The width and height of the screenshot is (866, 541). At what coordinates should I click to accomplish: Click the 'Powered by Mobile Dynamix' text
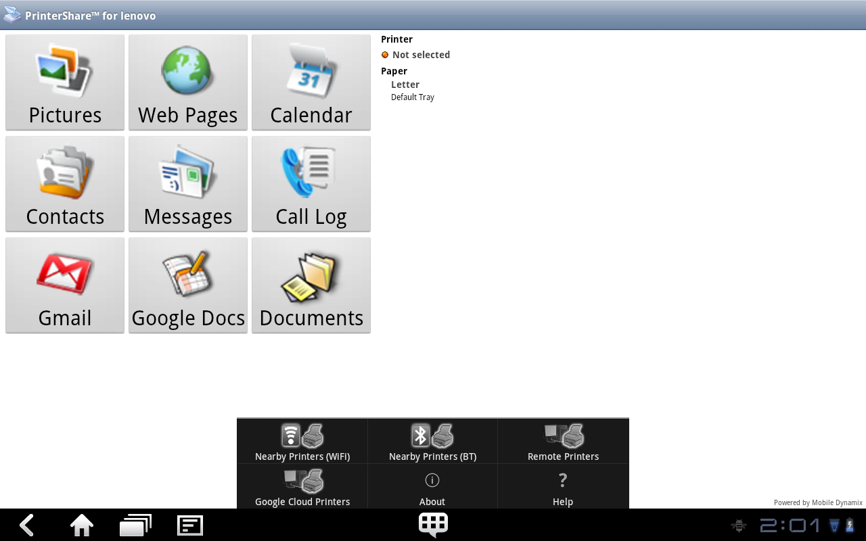pos(818,502)
